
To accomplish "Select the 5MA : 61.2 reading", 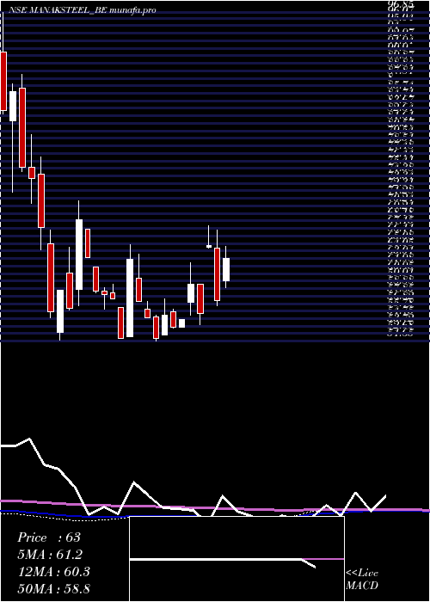I will [50, 555].
